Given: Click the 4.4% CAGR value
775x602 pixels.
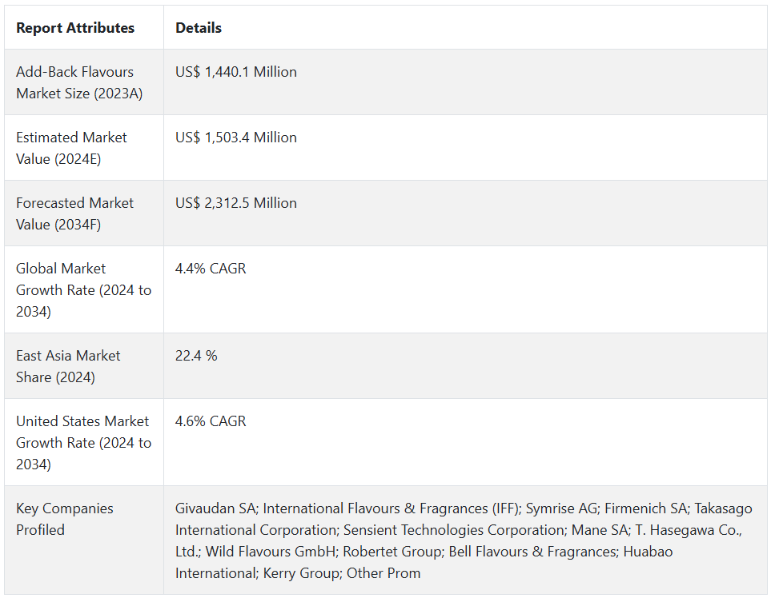Looking at the screenshot, I should (x=211, y=269).
